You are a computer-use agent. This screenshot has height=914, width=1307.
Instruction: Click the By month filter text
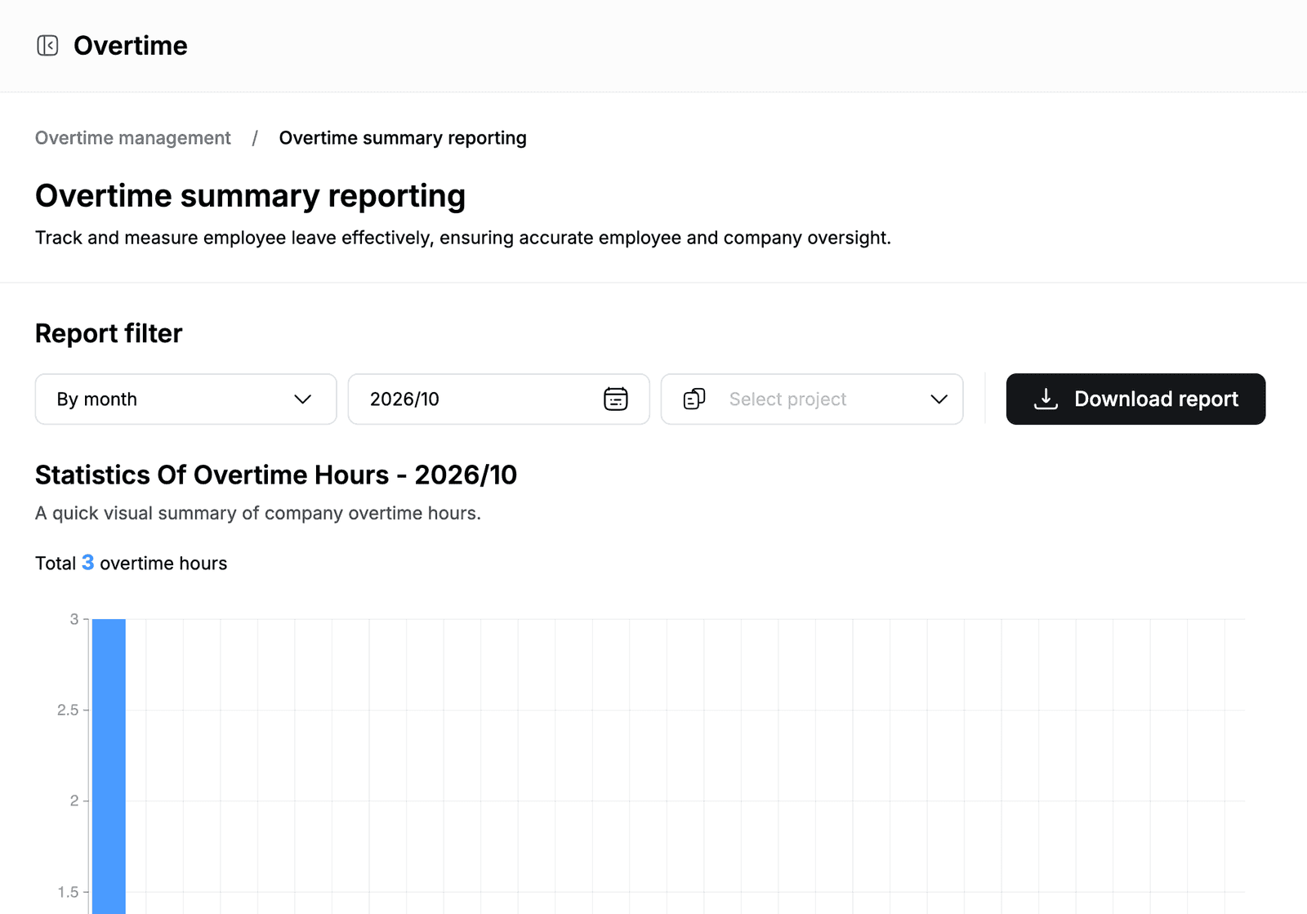(97, 399)
